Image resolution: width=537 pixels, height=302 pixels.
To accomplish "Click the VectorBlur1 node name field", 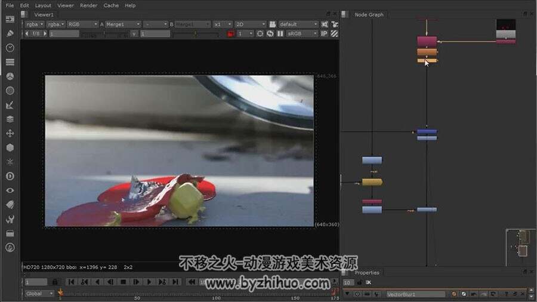I will tap(416, 294).
